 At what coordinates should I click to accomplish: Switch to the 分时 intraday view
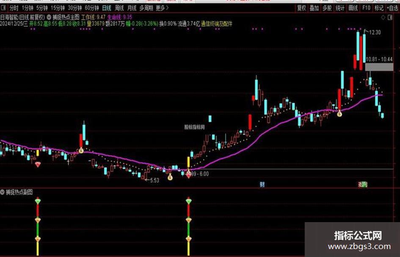[x=14, y=8]
